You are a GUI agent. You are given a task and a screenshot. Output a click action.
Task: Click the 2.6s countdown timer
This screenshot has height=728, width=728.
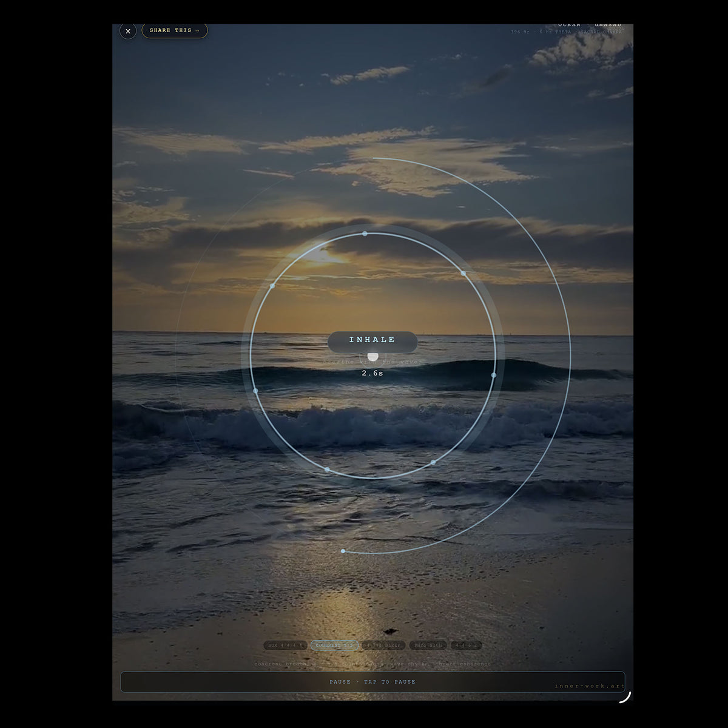point(372,373)
